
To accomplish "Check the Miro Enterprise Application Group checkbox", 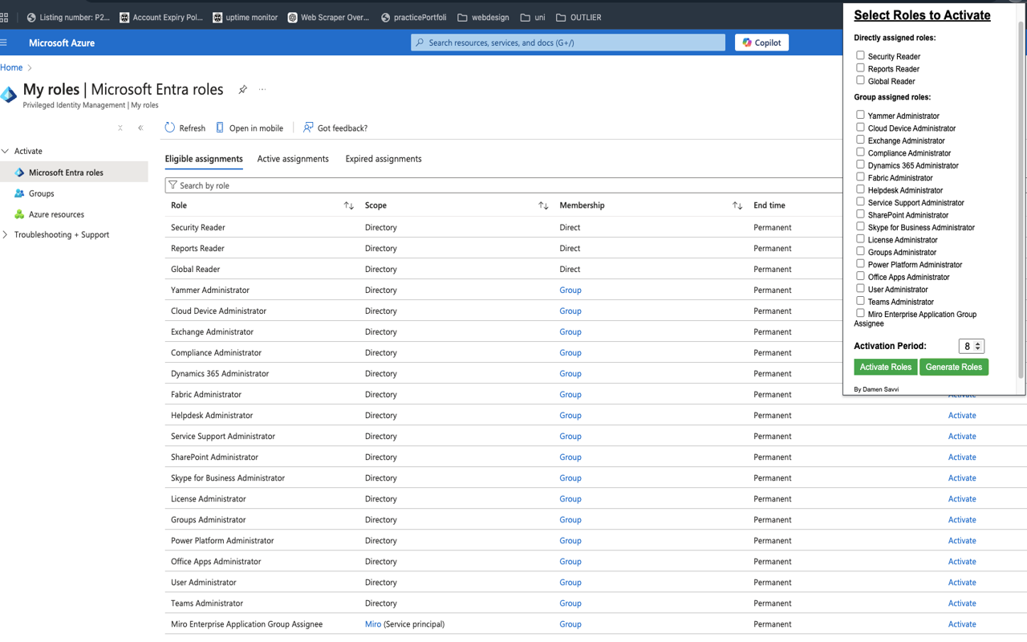I will coord(860,313).
